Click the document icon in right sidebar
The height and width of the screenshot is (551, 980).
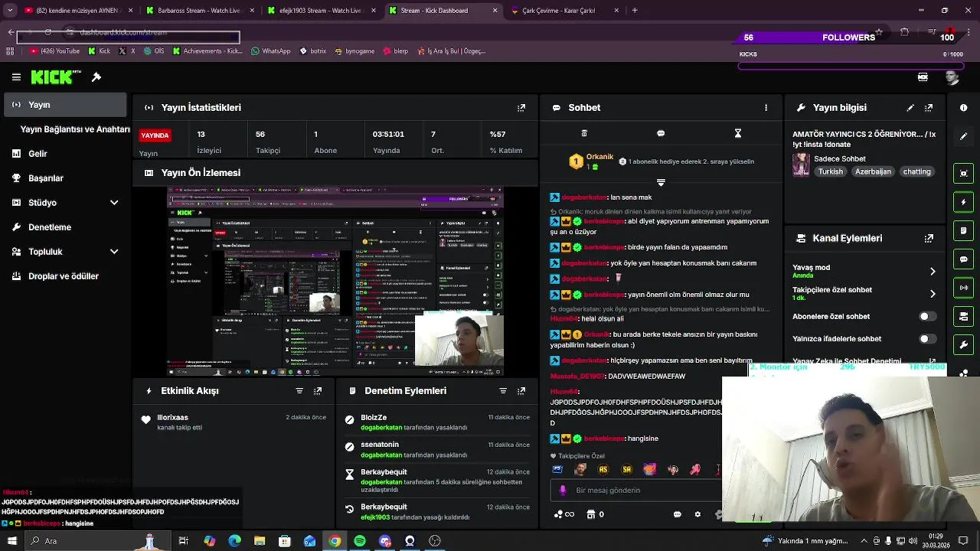tap(964, 230)
